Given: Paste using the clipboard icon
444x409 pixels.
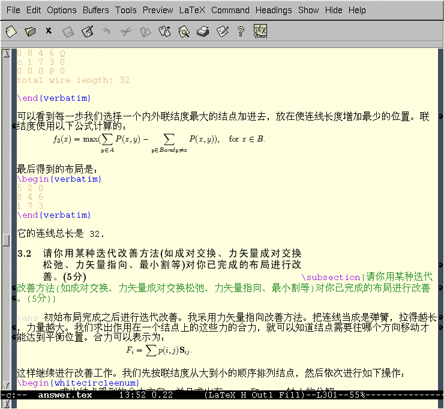Looking at the screenshot, I should point(164,31).
